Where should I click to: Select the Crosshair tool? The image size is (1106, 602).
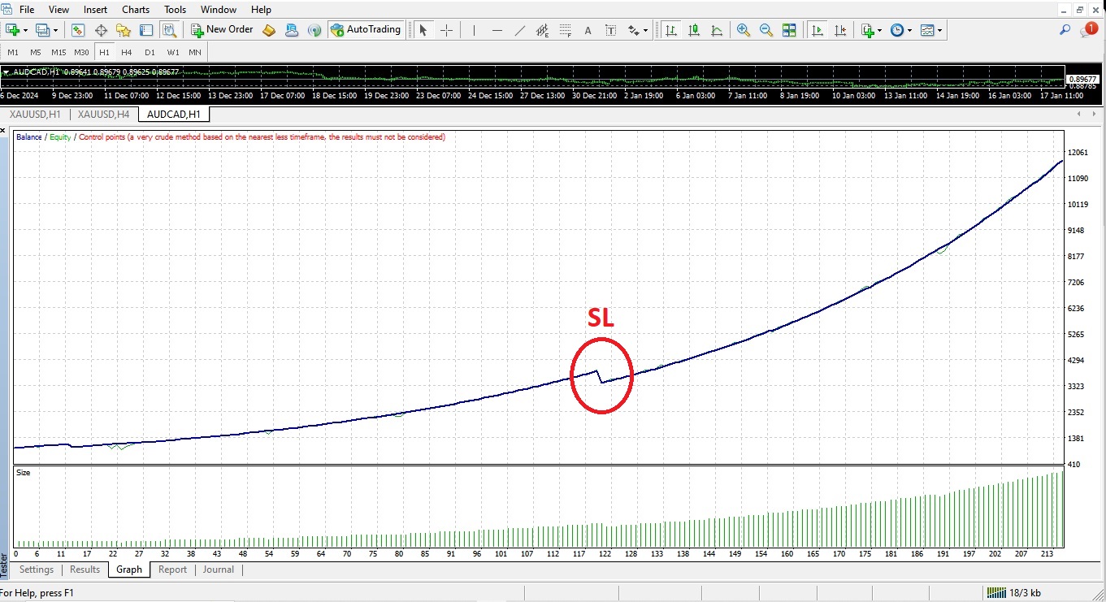click(446, 30)
